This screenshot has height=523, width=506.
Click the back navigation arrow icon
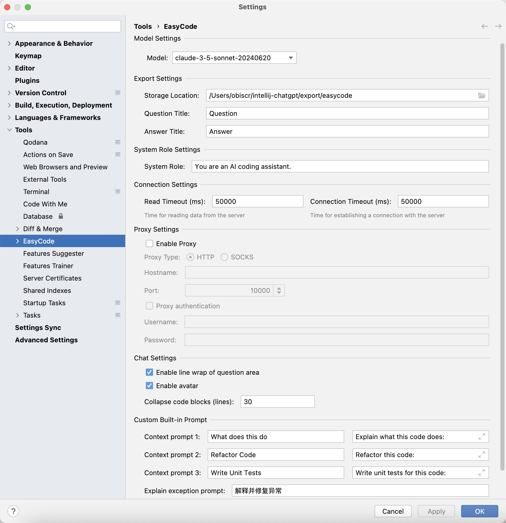(485, 26)
